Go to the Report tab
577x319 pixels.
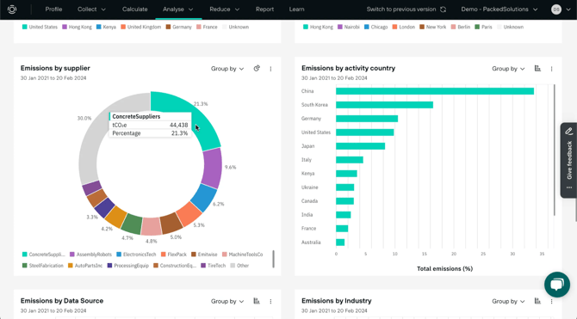(264, 9)
